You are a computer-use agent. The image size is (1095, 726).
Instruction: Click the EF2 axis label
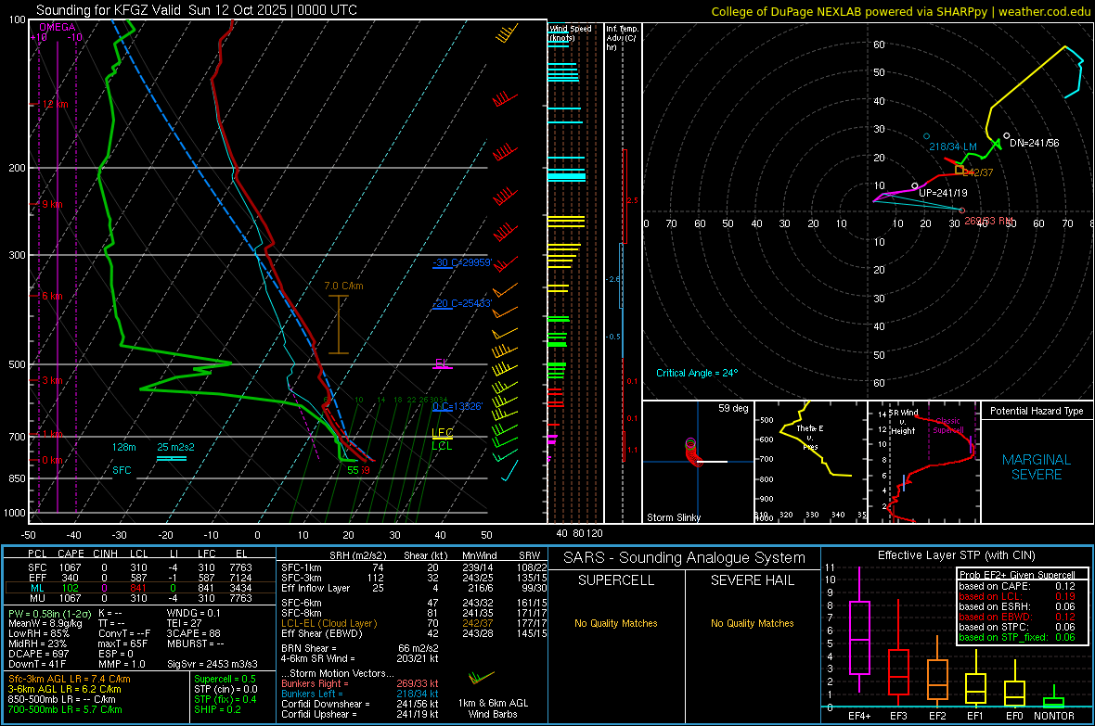click(937, 716)
